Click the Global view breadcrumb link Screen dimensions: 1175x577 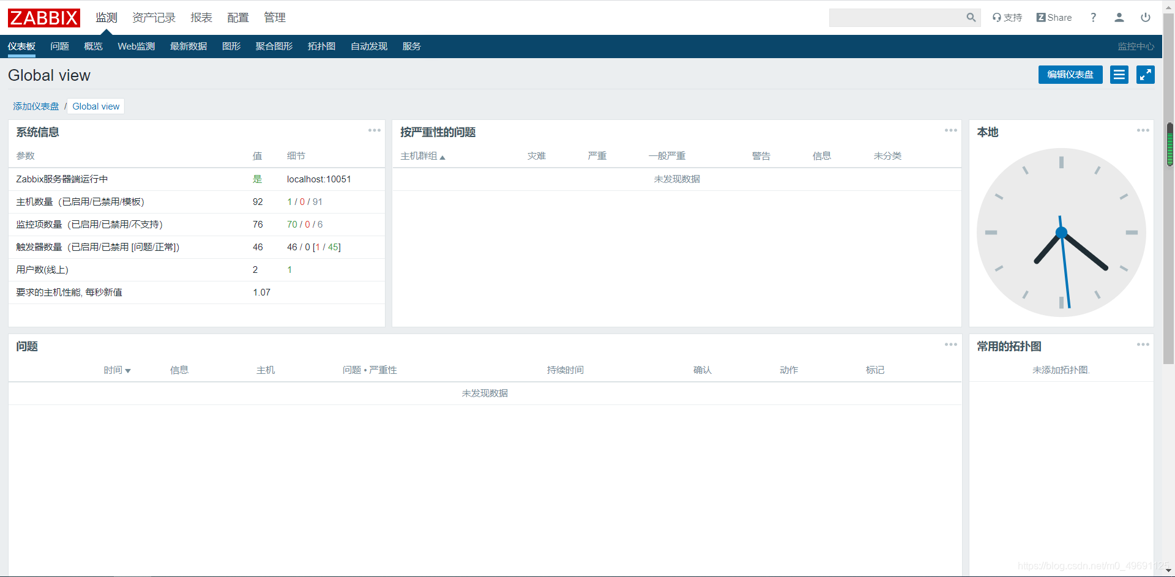point(96,106)
